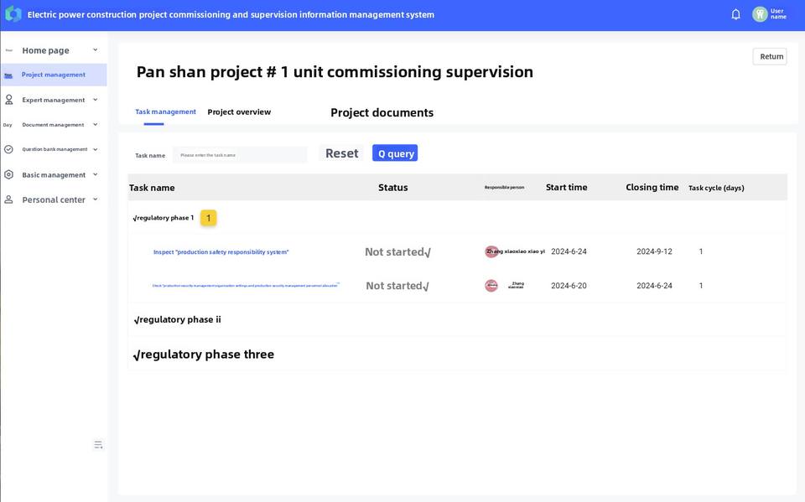Click the Project management sidebar icon
This screenshot has width=805, height=502.
[8, 75]
